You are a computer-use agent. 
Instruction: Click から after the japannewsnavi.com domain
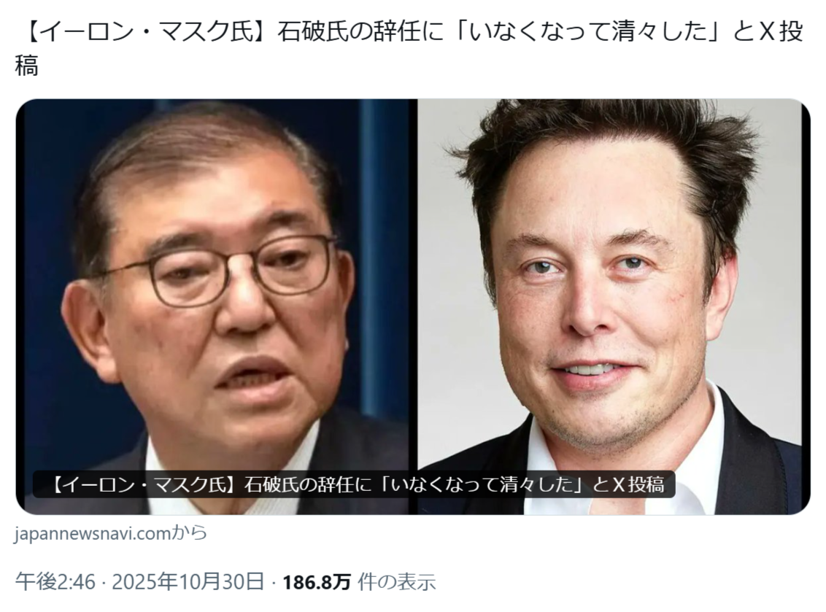coord(190,533)
